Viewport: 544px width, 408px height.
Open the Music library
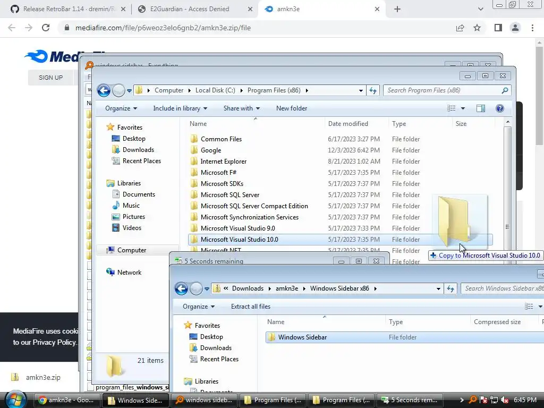tap(131, 206)
